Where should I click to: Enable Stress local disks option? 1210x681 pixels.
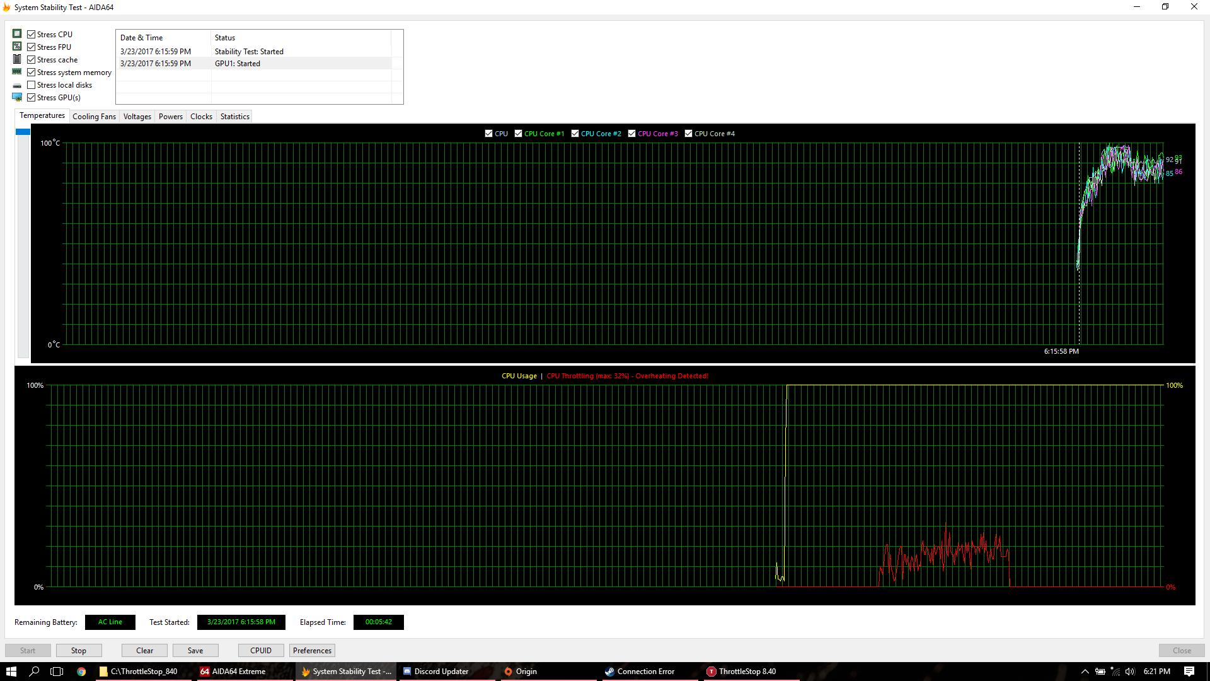coord(31,85)
